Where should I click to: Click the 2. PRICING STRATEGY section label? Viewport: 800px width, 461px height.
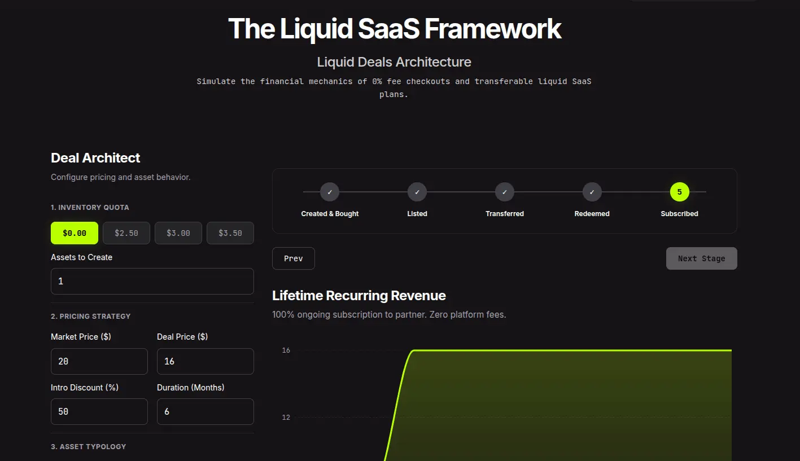pyautogui.click(x=91, y=317)
